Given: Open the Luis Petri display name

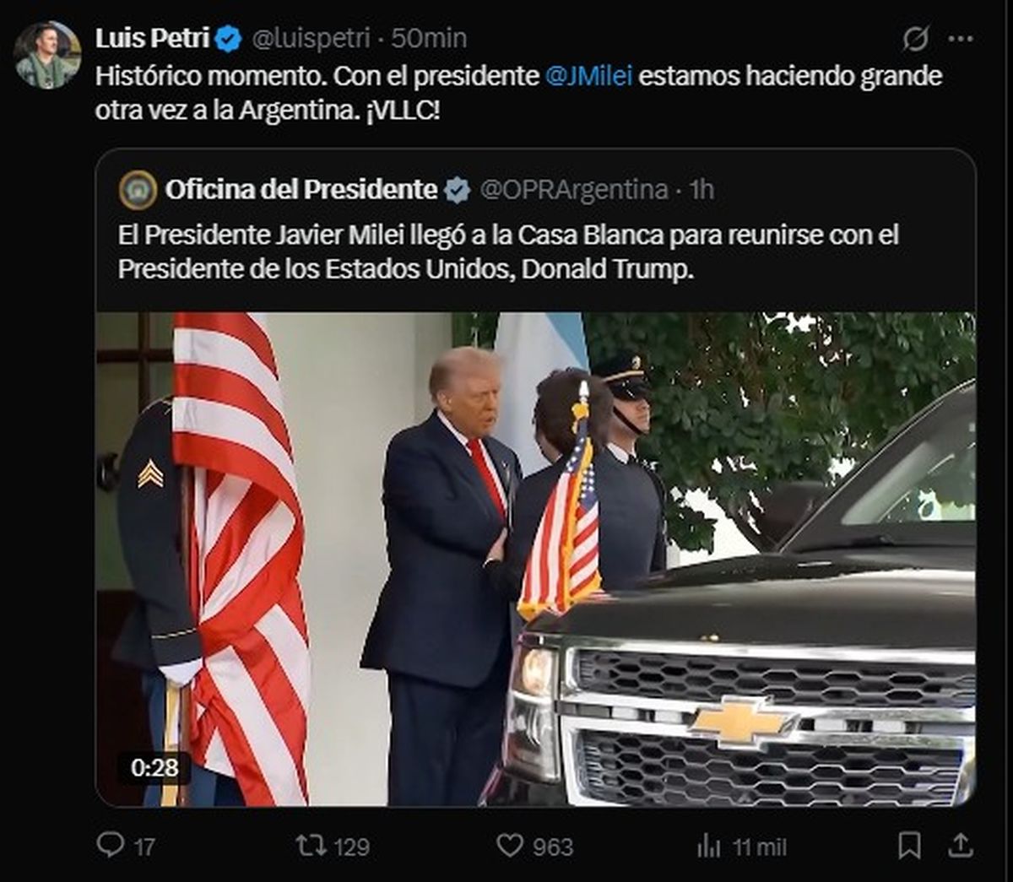Looking at the screenshot, I should point(152,38).
